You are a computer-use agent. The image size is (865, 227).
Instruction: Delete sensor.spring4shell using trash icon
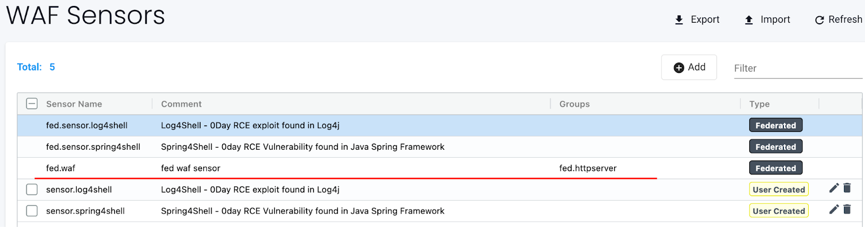point(847,209)
